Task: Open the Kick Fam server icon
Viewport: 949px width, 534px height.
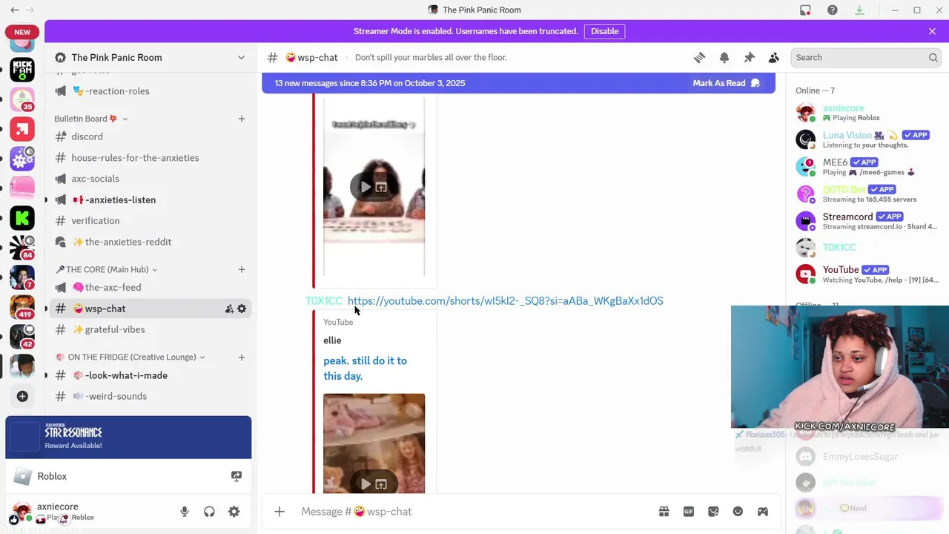Action: [x=22, y=70]
